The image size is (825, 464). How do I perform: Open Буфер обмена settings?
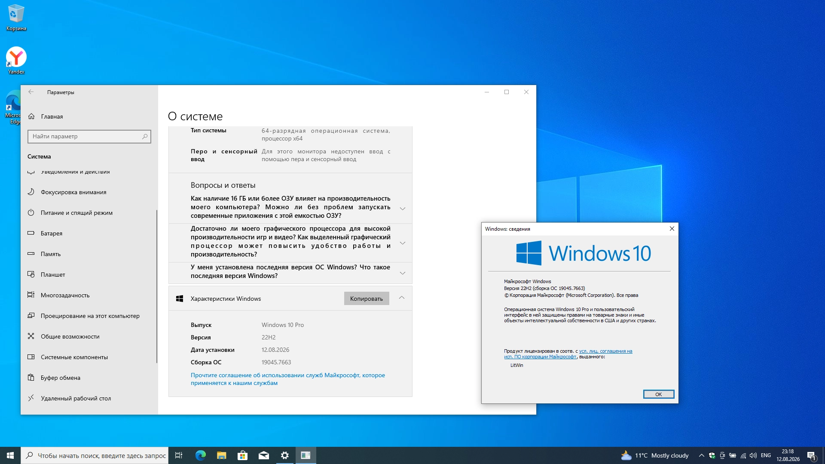[89, 378]
